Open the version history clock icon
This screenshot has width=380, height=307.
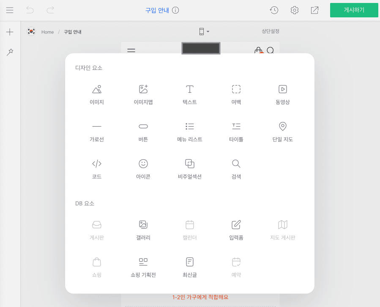click(274, 10)
